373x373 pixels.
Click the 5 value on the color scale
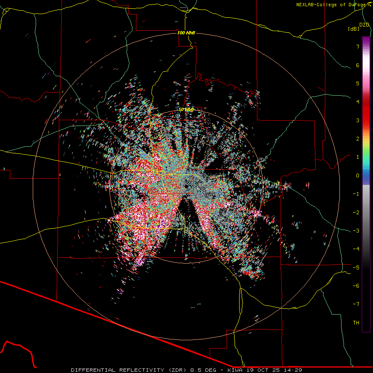click(x=358, y=83)
